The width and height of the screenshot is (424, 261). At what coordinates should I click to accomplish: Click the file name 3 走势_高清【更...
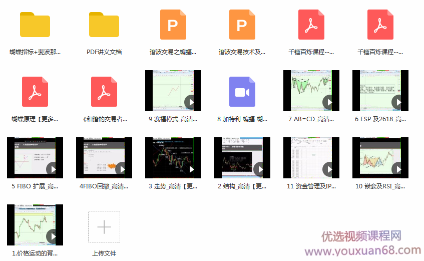pos(173,186)
